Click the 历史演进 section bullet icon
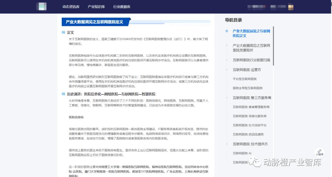332x177 pixels. pos(63,94)
